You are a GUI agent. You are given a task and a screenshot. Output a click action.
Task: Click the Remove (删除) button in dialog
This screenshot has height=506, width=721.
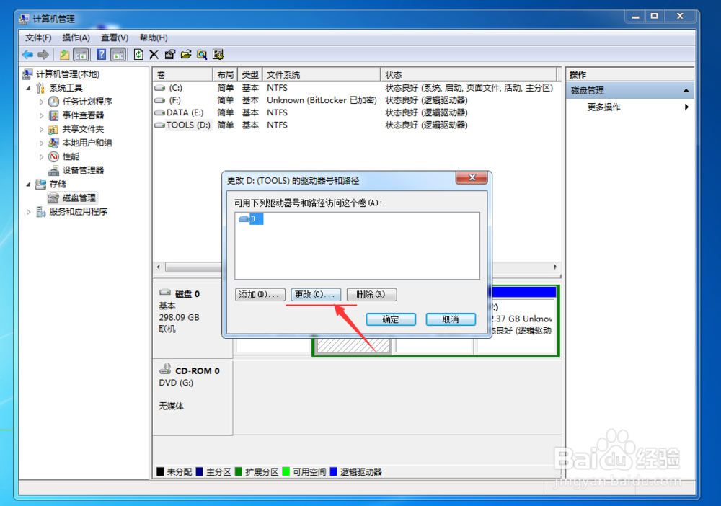[371, 295]
